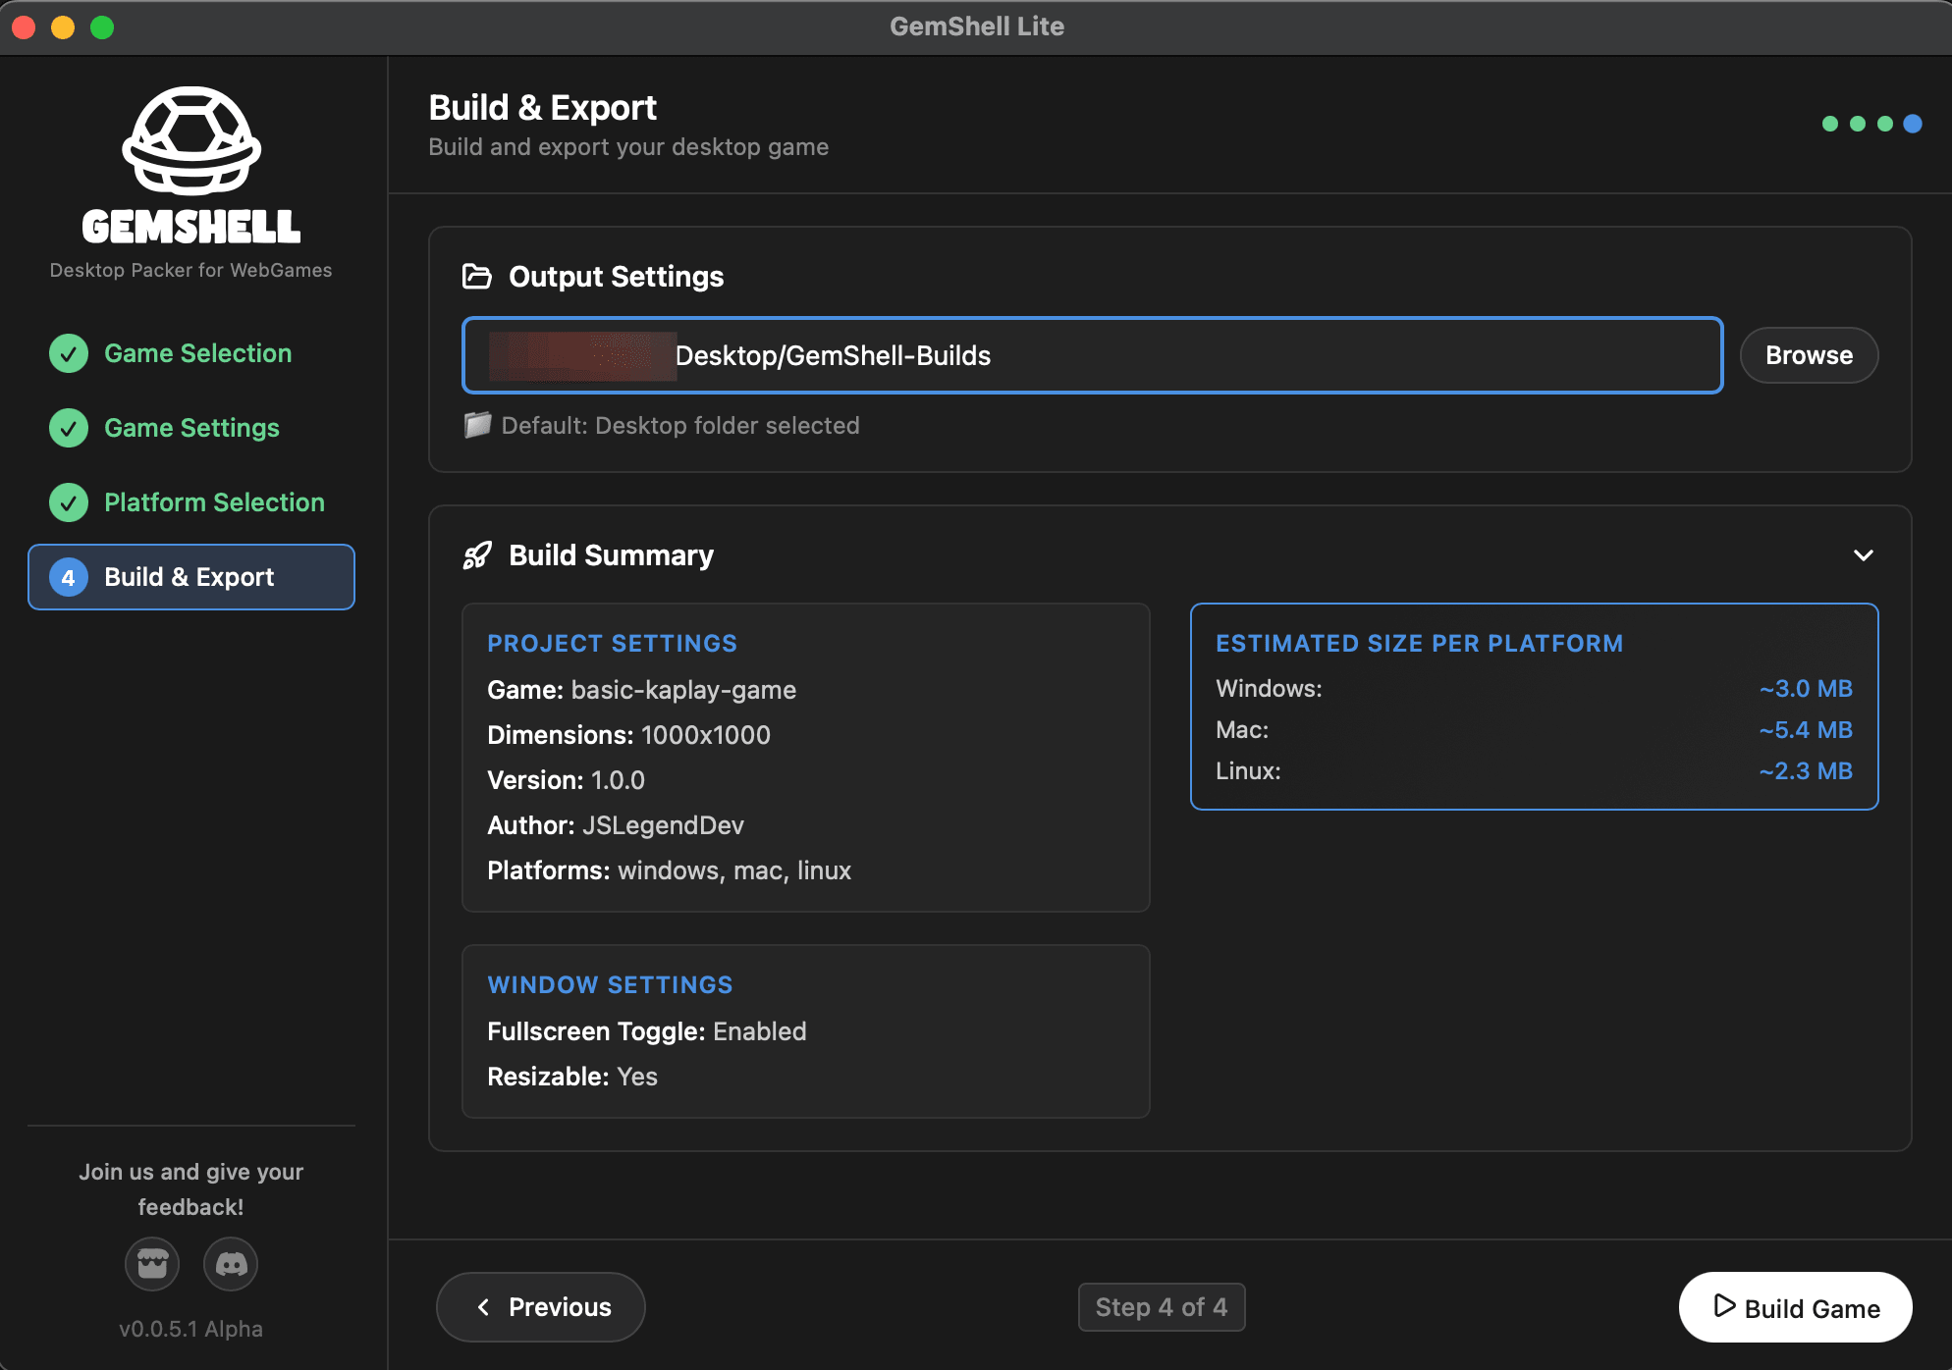Click the blue progress dot indicator
This screenshot has height=1370, width=1952.
(1912, 124)
